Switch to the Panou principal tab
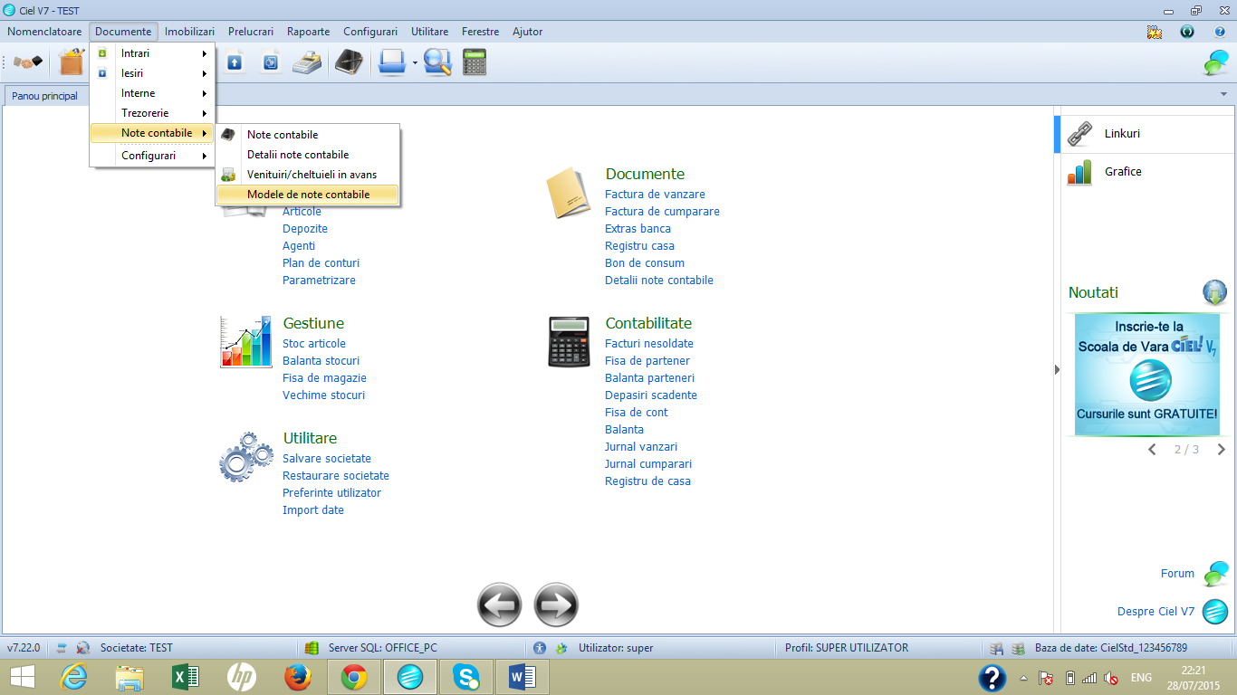Viewport: 1237px width, 695px height. click(x=44, y=96)
